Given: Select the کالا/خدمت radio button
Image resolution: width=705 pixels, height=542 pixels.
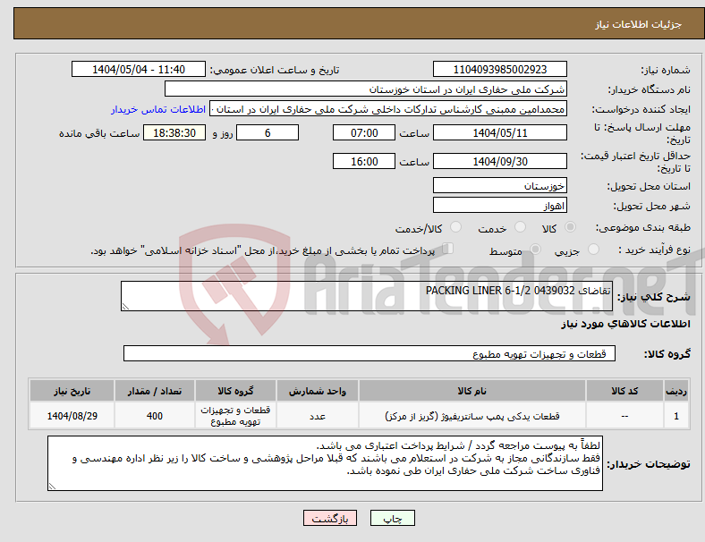Looking at the screenshot, I should click(455, 227).
